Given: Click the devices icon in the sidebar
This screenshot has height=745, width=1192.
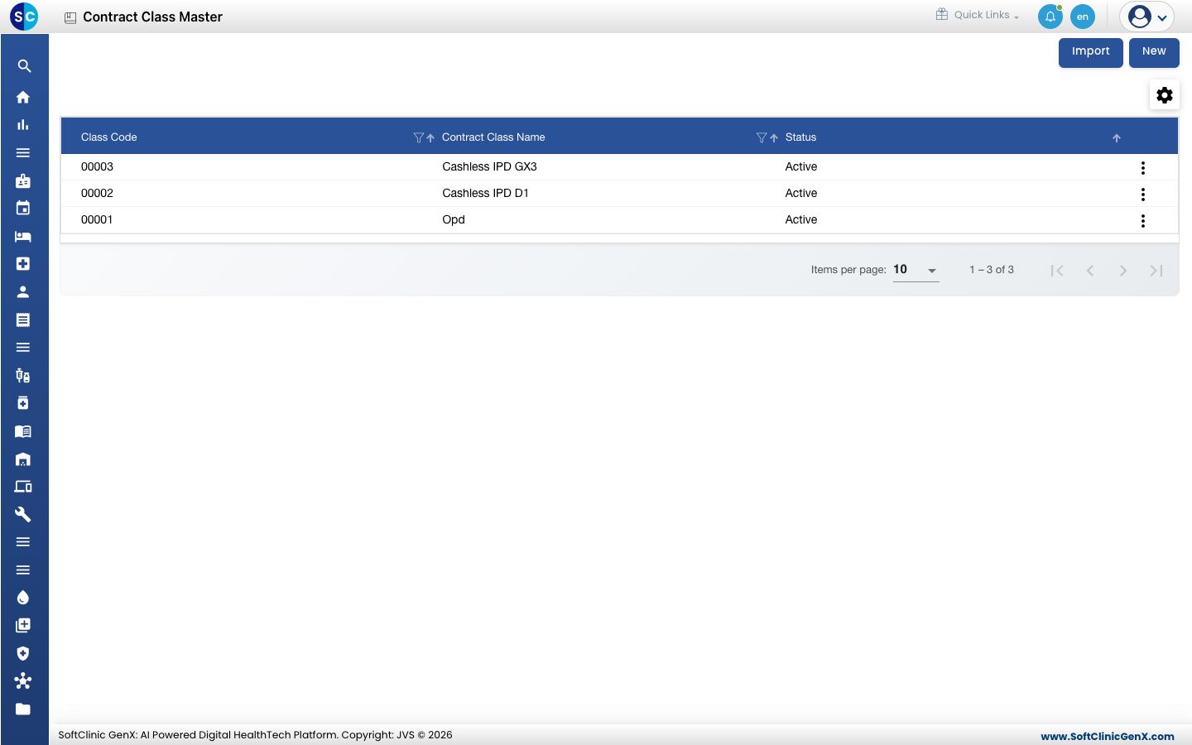Looking at the screenshot, I should (x=23, y=487).
